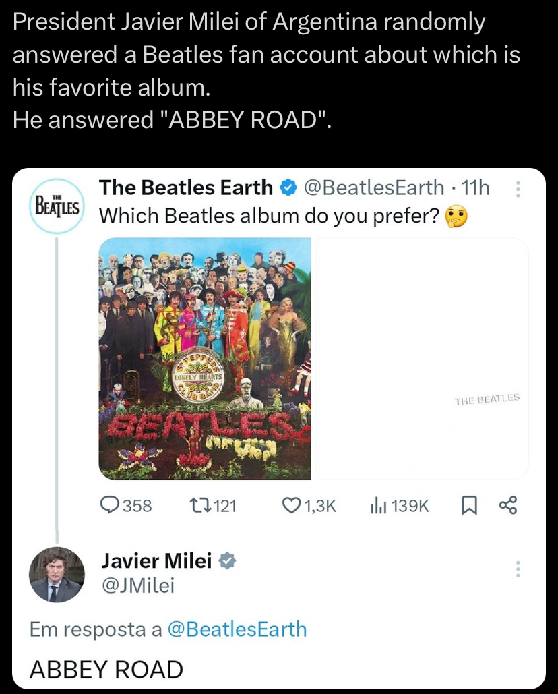The image size is (558, 694).
Task: Click the 11h tweet timestamp
Action: coord(475,187)
